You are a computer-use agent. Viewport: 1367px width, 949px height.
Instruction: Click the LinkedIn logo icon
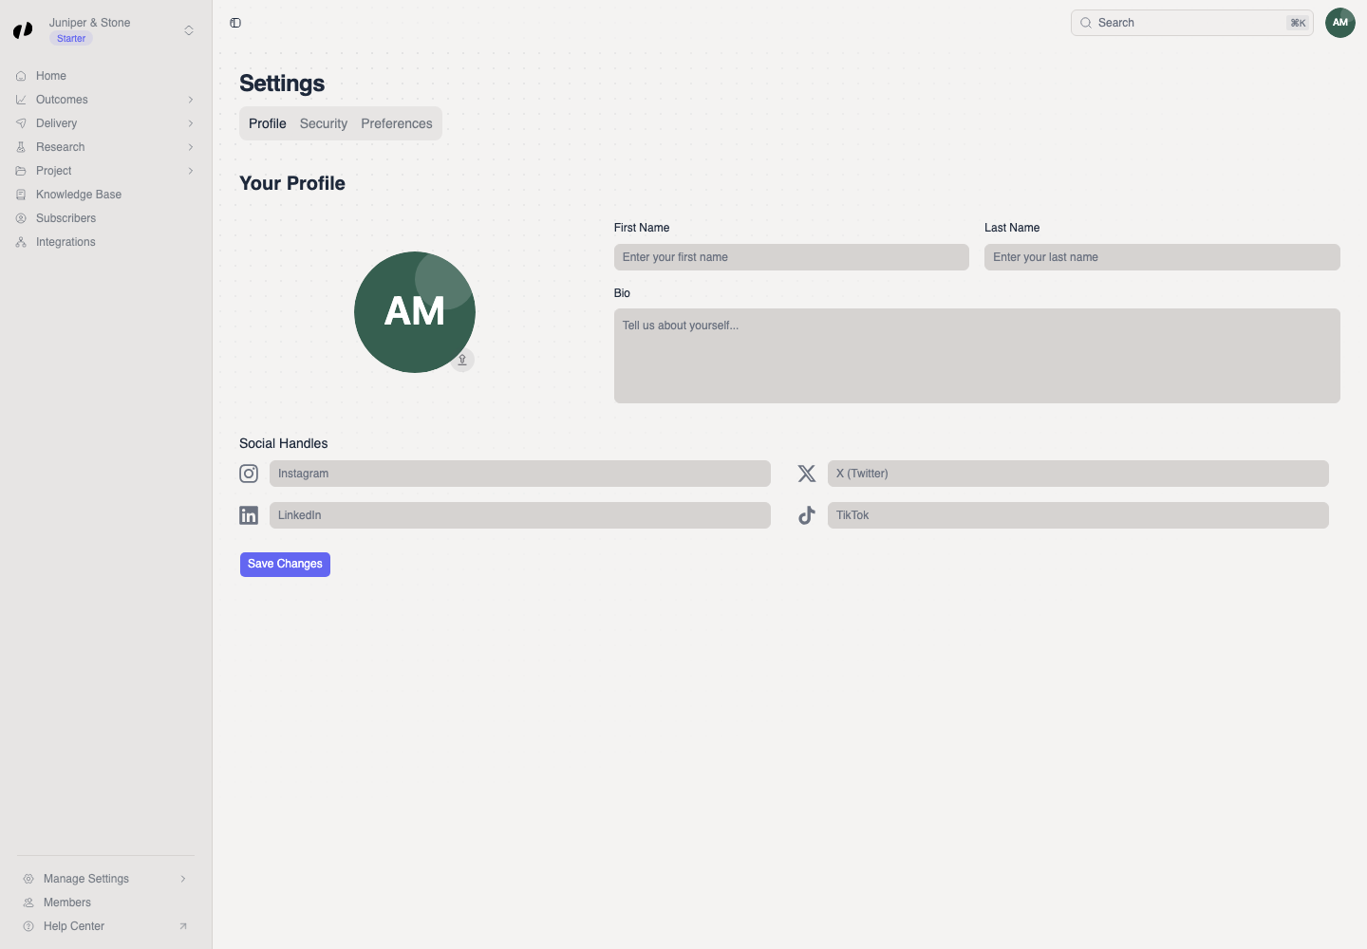coord(249,515)
